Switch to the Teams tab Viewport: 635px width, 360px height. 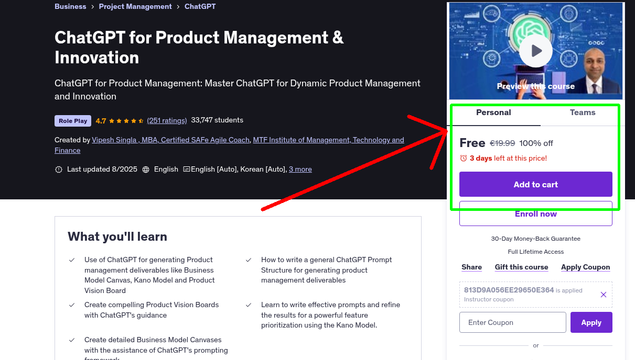(x=583, y=113)
